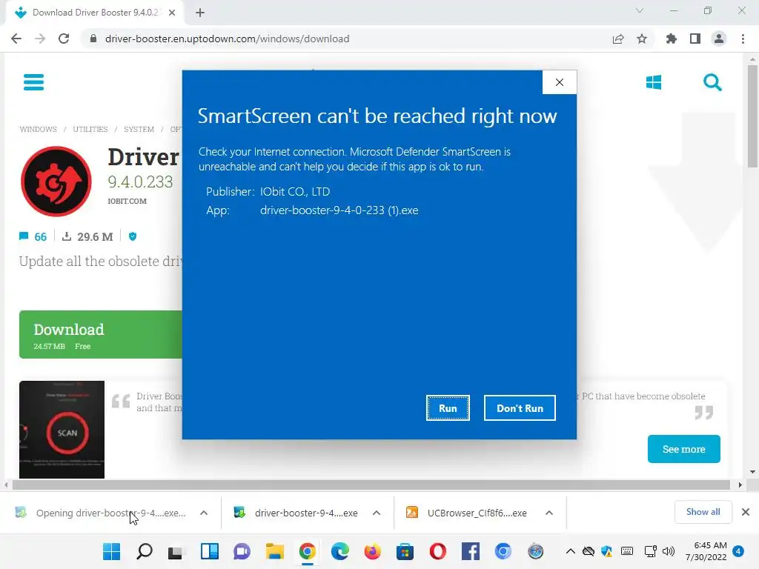This screenshot has height=569, width=759.
Task: Click the Windows platform icon on Uptodown
Action: click(x=654, y=82)
